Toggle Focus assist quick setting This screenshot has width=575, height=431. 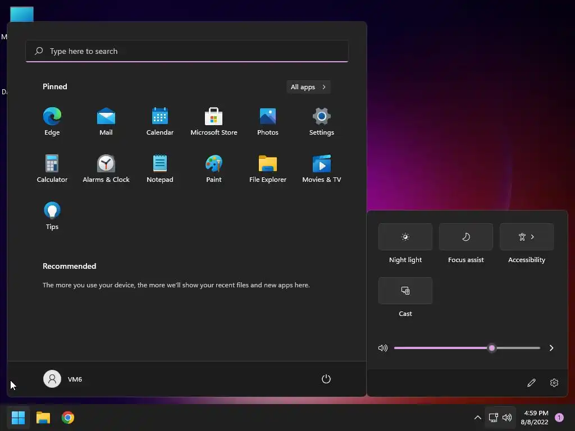466,237
